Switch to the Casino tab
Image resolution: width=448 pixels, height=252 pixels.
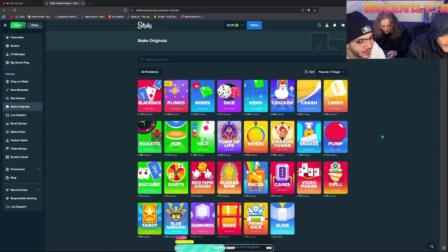(x=18, y=25)
